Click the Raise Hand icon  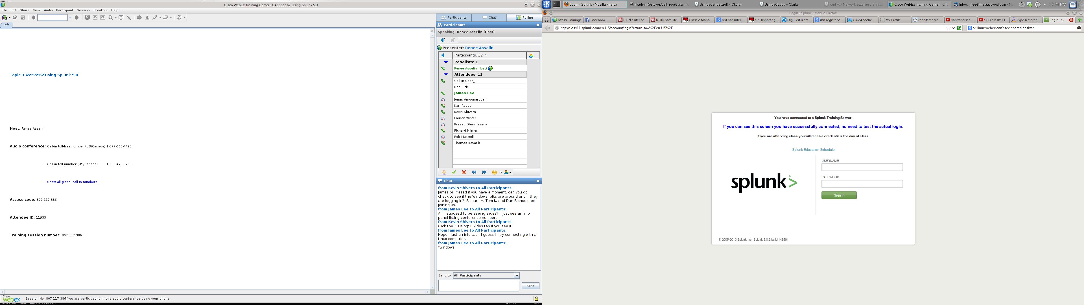(x=443, y=172)
